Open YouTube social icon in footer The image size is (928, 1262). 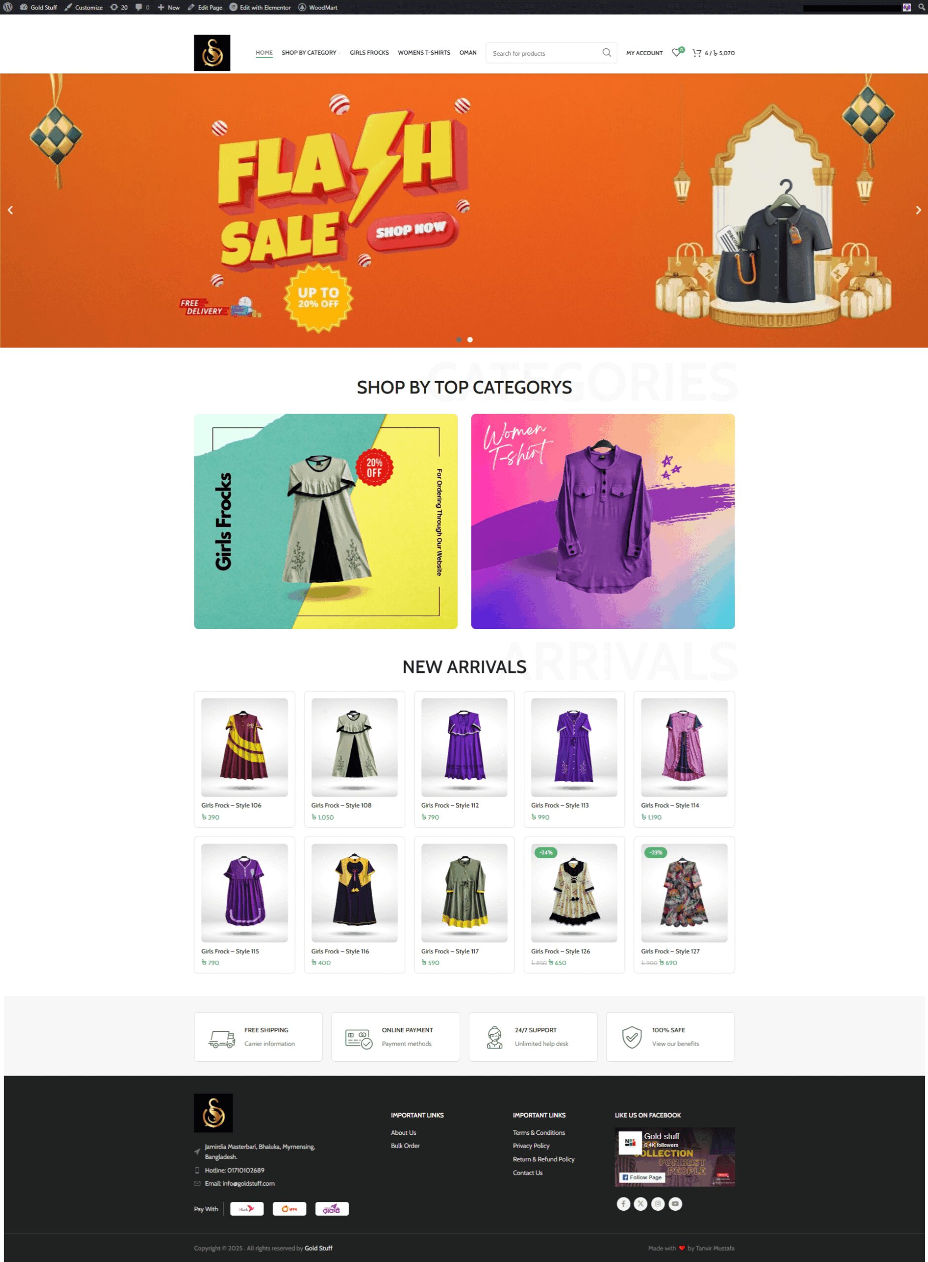click(x=675, y=1203)
